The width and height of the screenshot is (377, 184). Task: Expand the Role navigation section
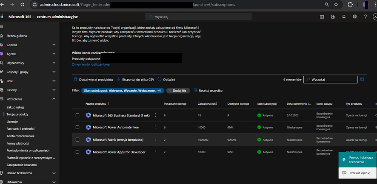click(x=54, y=81)
